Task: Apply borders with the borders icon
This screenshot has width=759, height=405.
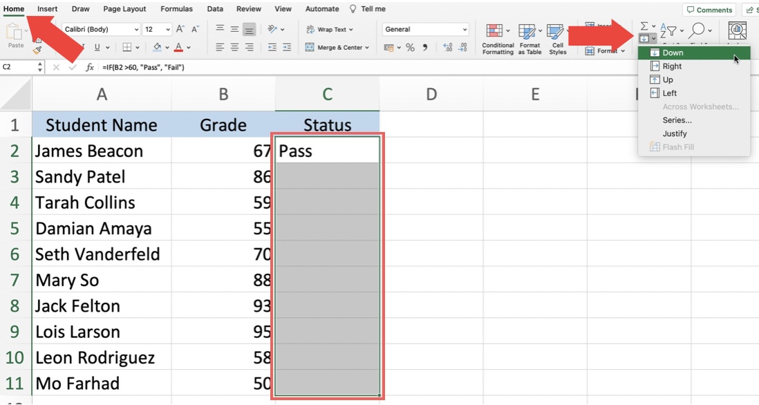Action: click(x=126, y=47)
